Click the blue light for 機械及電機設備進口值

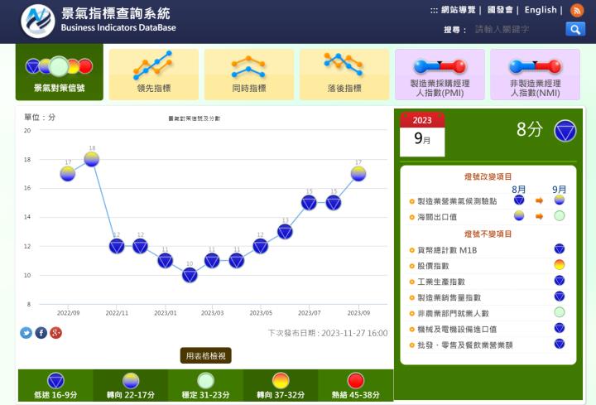[559, 328]
